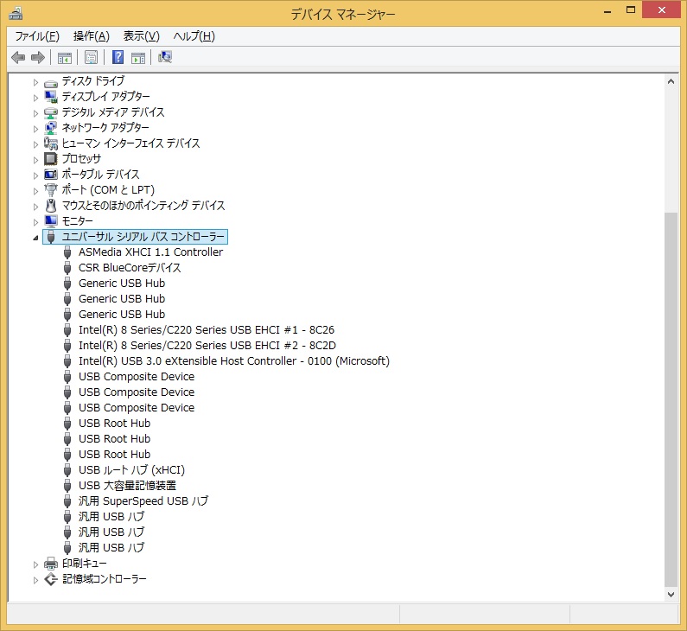687x631 pixels.
Task: Click the Back arrow toolbar icon
Action: coord(18,57)
